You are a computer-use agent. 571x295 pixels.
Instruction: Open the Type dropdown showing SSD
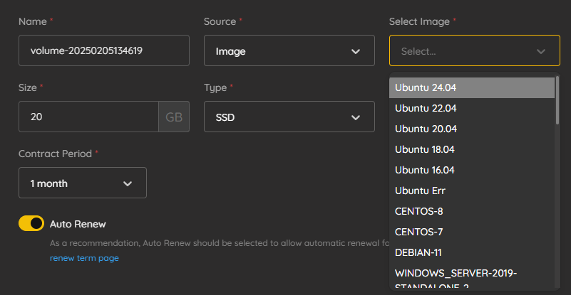[289, 117]
